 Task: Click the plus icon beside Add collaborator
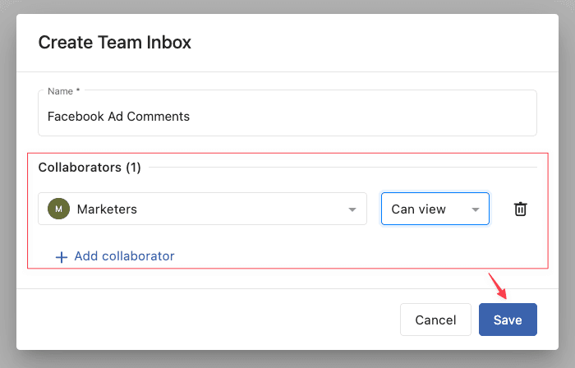tap(62, 257)
